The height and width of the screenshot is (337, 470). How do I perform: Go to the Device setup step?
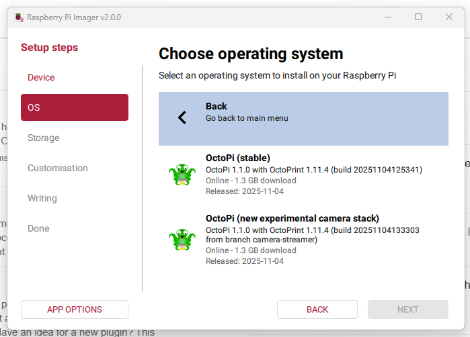pyautogui.click(x=41, y=77)
